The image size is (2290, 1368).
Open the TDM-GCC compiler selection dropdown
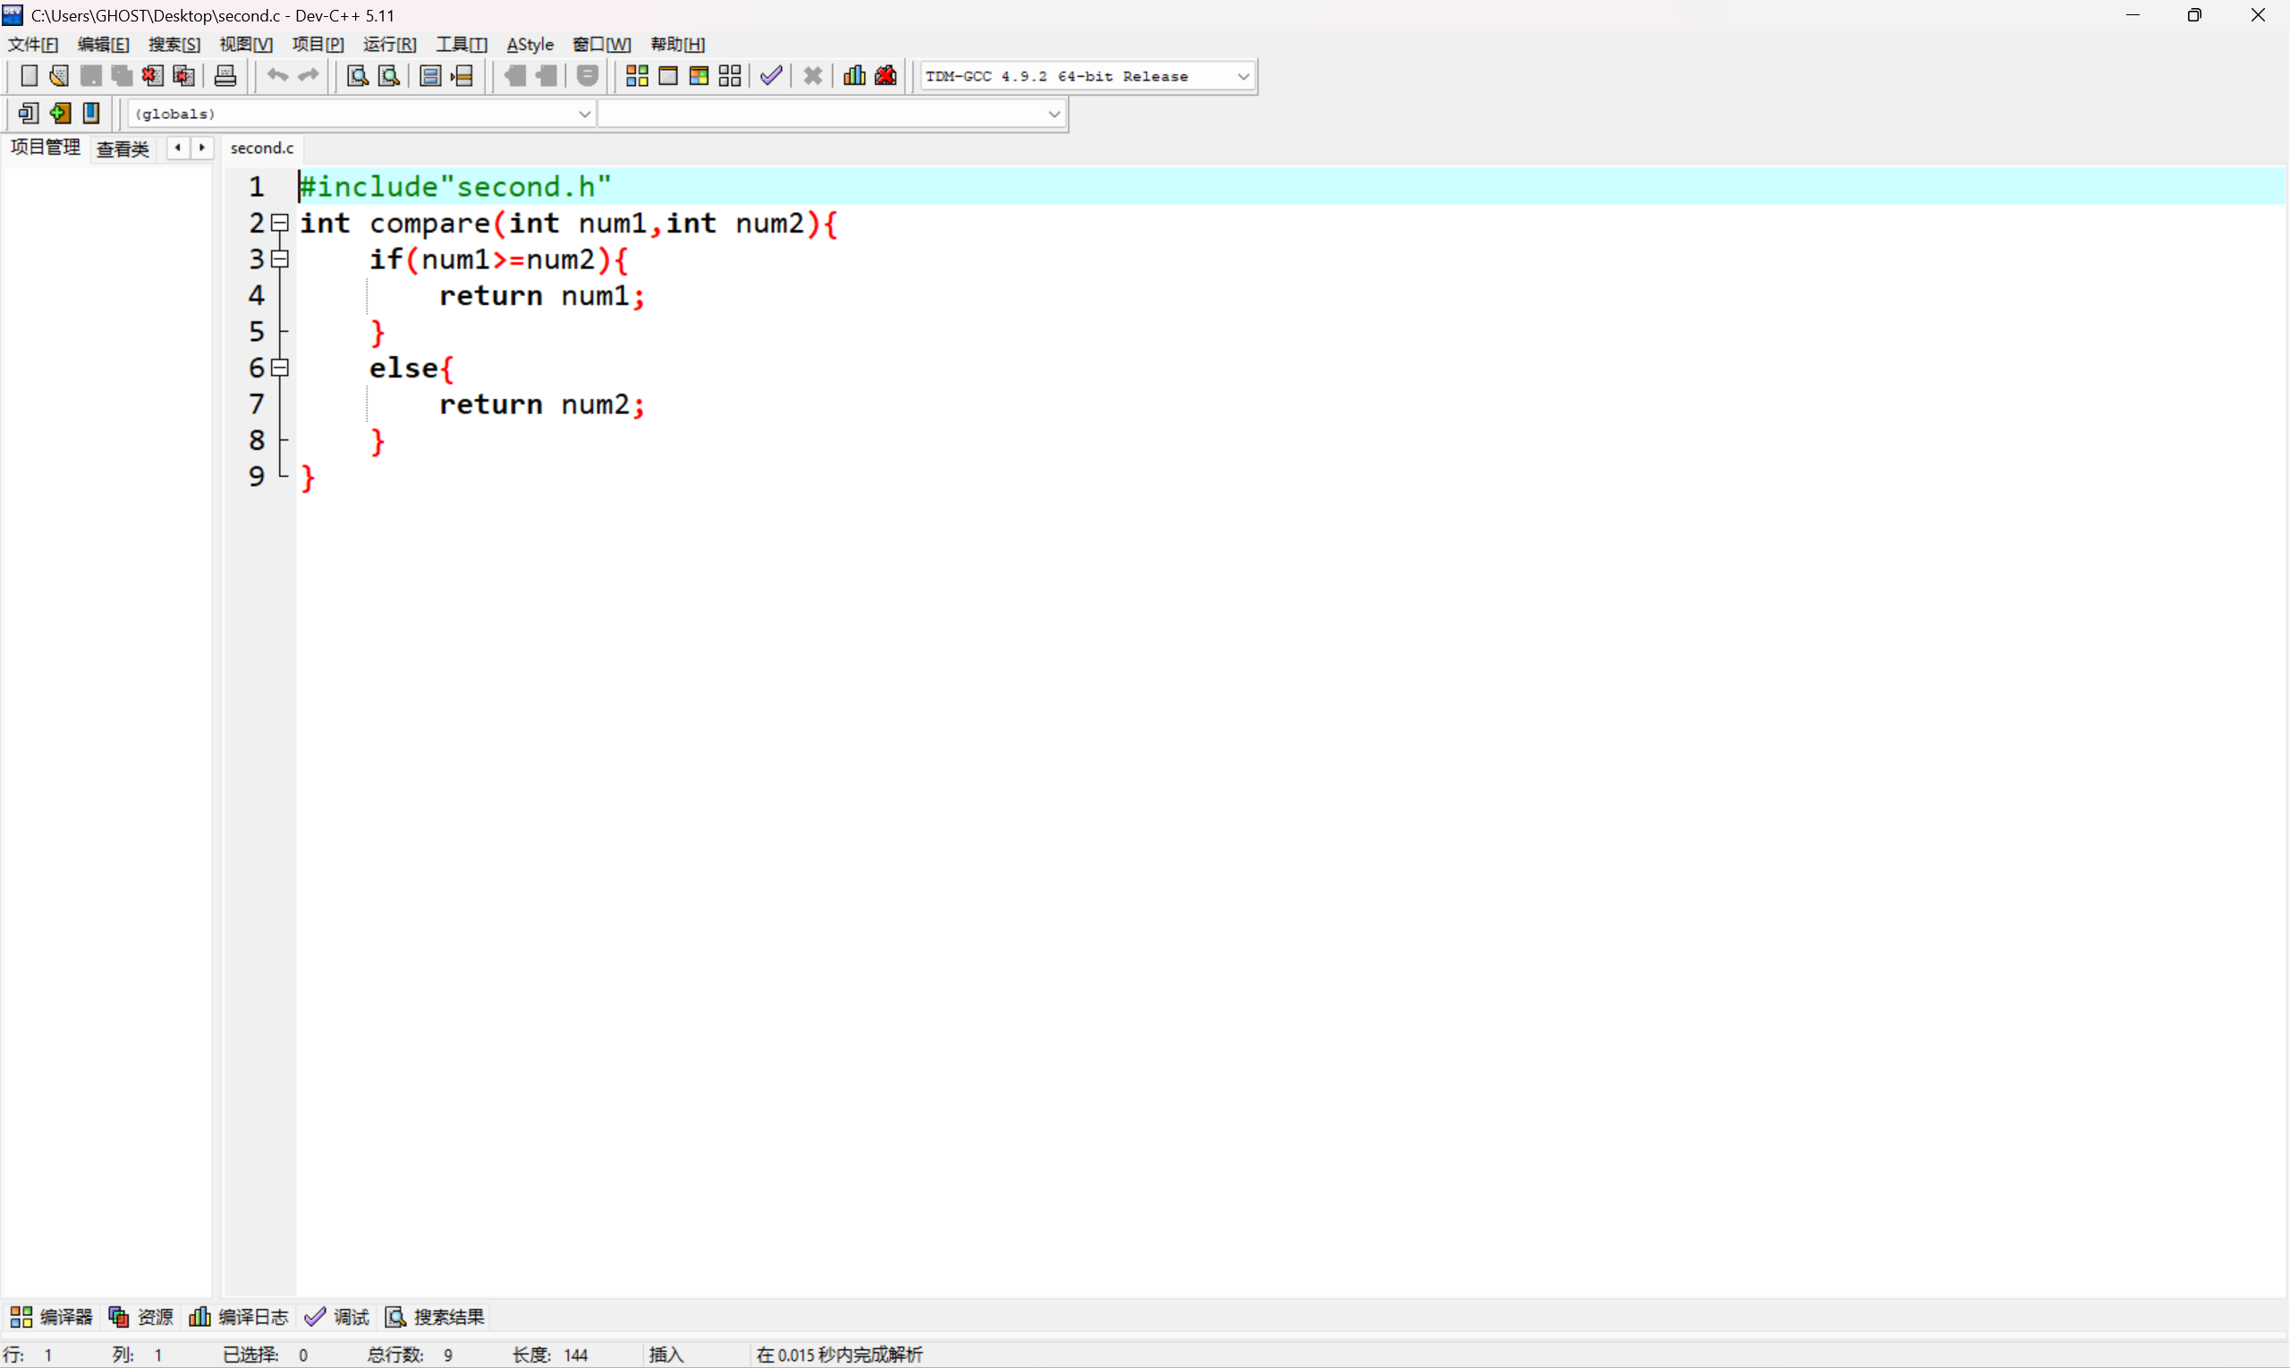point(1243,77)
